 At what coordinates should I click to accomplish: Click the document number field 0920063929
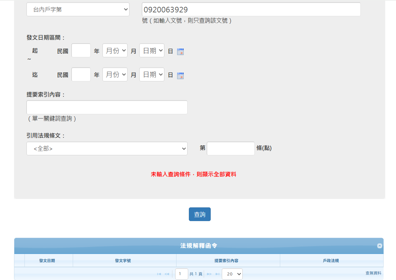[251, 9]
